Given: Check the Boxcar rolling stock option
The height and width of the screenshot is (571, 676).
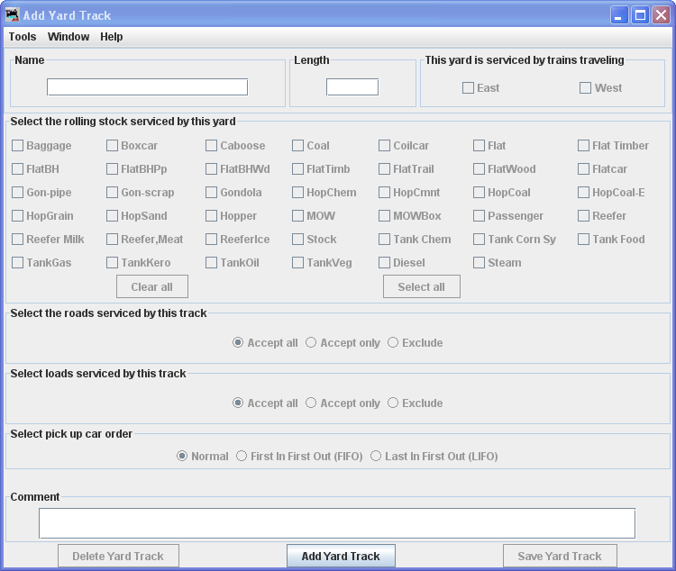Looking at the screenshot, I should click(x=113, y=146).
